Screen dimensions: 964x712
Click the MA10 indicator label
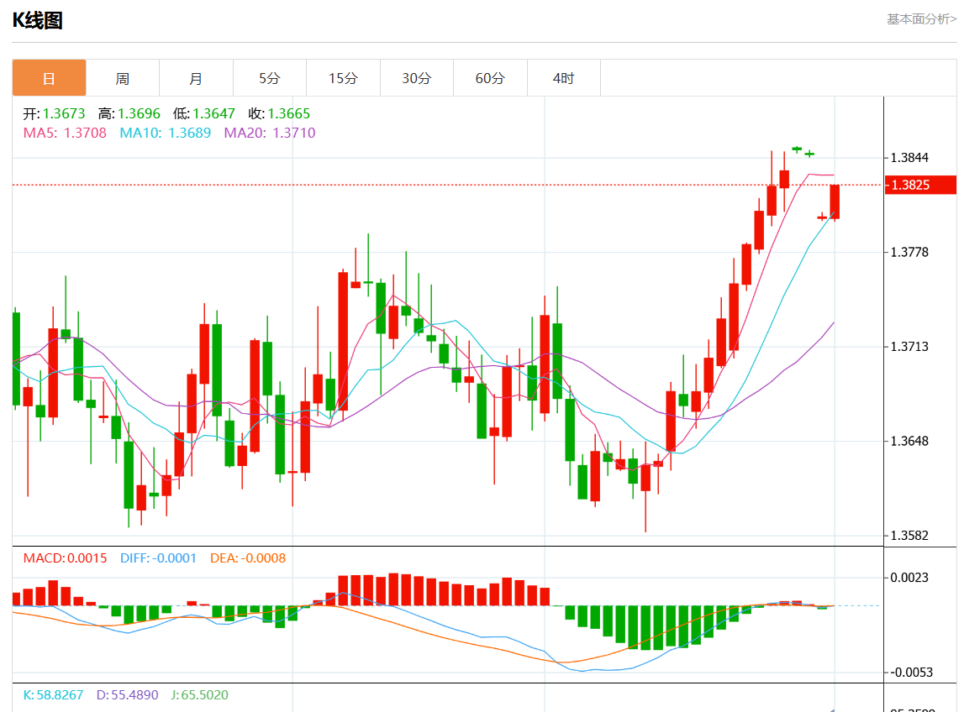165,133
